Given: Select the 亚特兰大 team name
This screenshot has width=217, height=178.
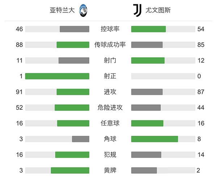Looking at the screenshot, I should (62, 10).
